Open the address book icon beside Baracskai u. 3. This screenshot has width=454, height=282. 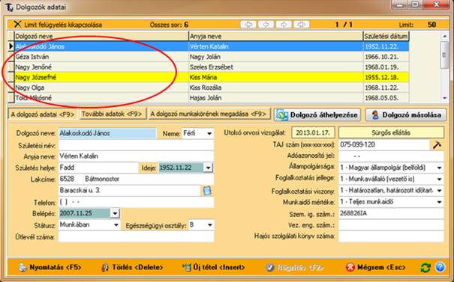point(206,191)
